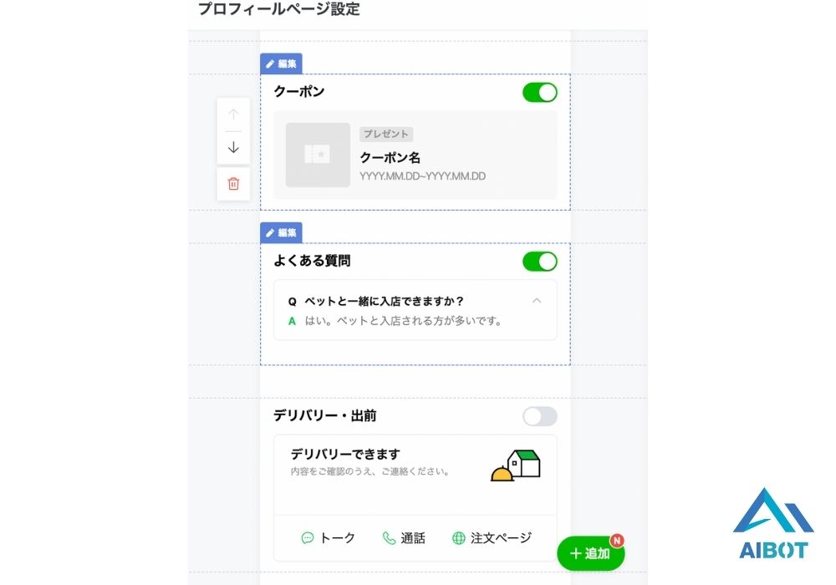Click the coupon ticket thumbnail image

pos(318,155)
